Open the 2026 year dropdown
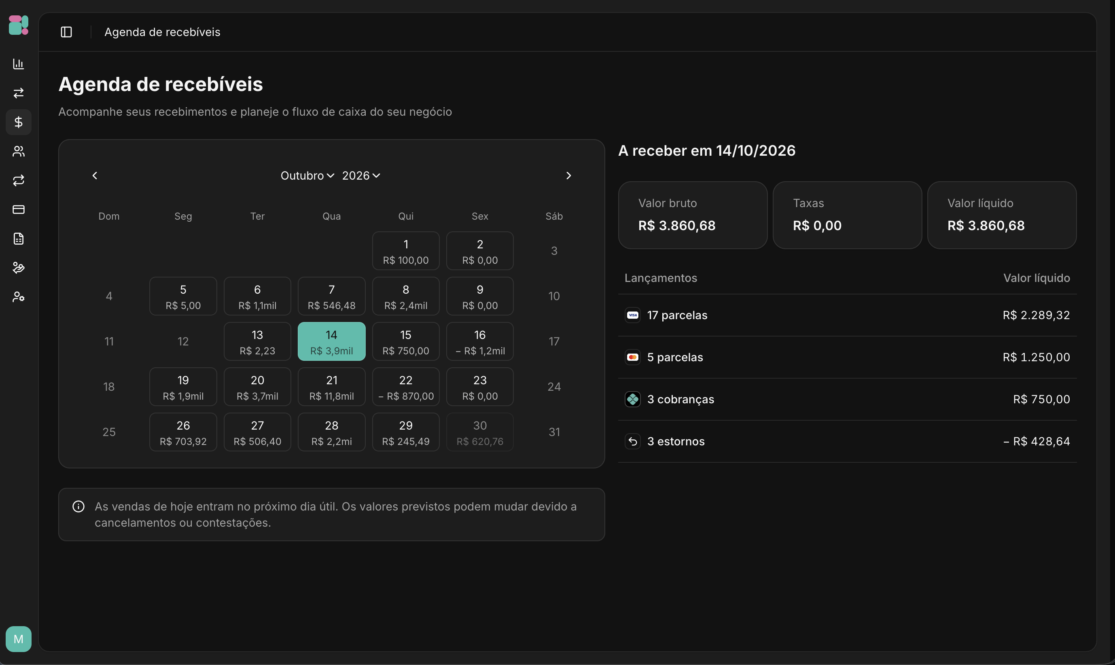 coord(361,176)
